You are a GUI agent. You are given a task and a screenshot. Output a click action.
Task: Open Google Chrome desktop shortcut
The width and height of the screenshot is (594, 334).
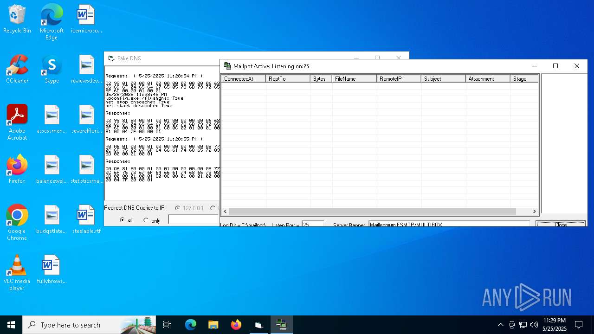click(17, 222)
